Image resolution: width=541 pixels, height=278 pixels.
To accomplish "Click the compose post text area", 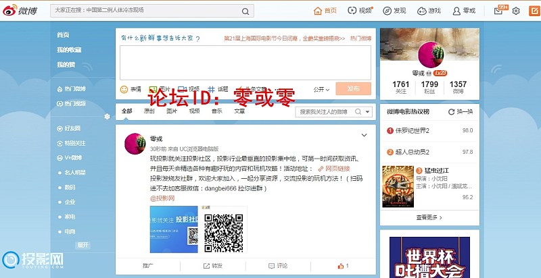I will [245, 63].
